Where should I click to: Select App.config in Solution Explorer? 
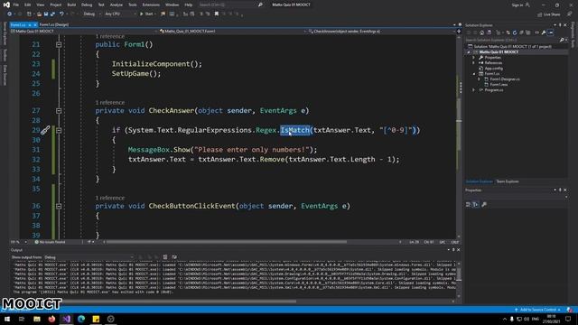point(493,69)
